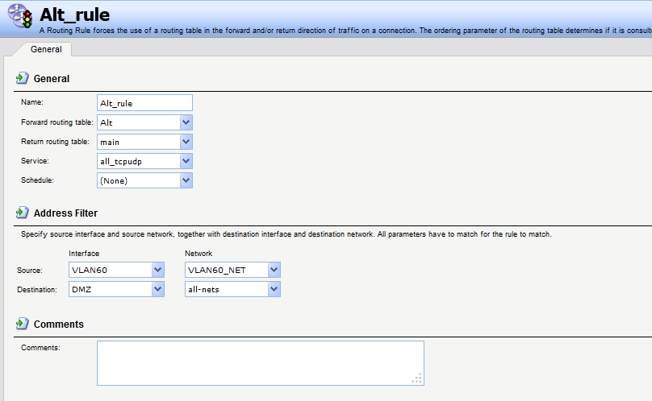The width and height of the screenshot is (652, 401).
Task: Click the Address Filter section icon
Action: pyautogui.click(x=23, y=213)
